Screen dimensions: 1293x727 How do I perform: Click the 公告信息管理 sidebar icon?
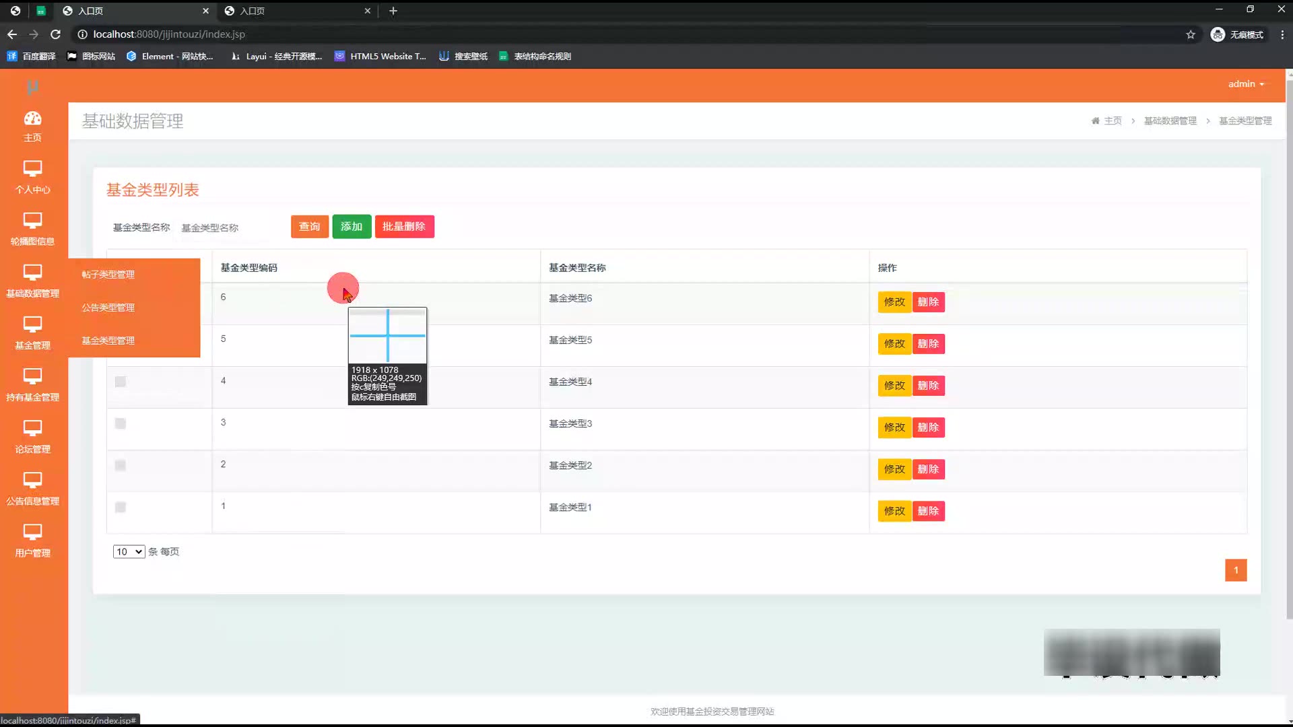click(32, 480)
